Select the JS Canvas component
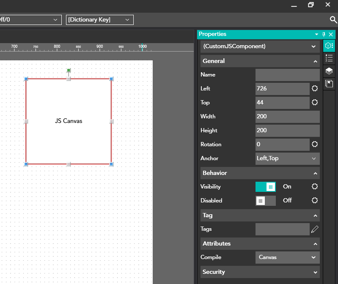Viewport: 338px width, 284px height. (69, 121)
